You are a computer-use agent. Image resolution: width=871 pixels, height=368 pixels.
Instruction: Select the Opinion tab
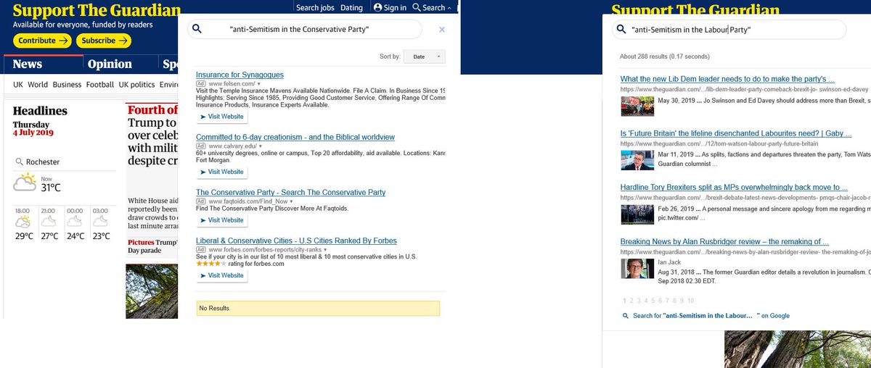pos(110,64)
